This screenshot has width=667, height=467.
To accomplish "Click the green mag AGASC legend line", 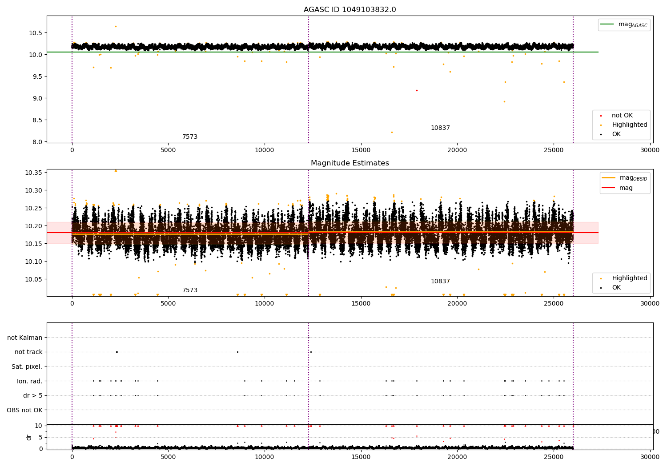I will [607, 24].
